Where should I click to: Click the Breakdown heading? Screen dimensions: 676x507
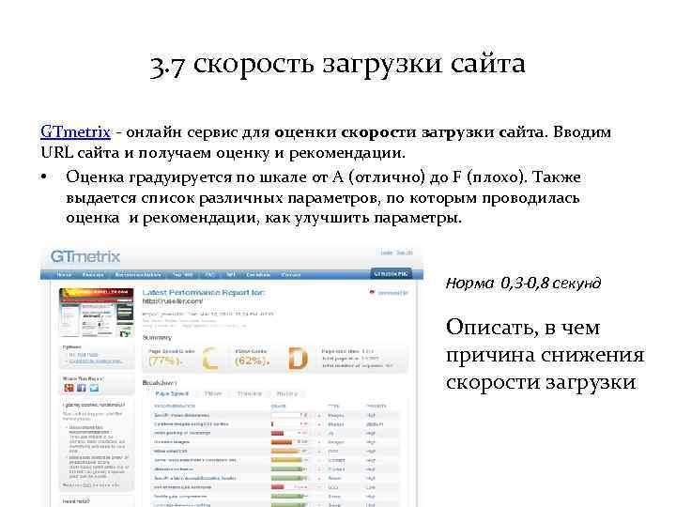pos(160,383)
